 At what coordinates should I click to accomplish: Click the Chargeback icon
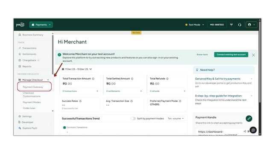pos(20,60)
